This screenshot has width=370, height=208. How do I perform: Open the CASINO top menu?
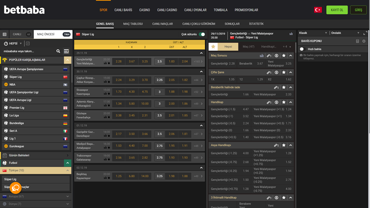(144, 10)
